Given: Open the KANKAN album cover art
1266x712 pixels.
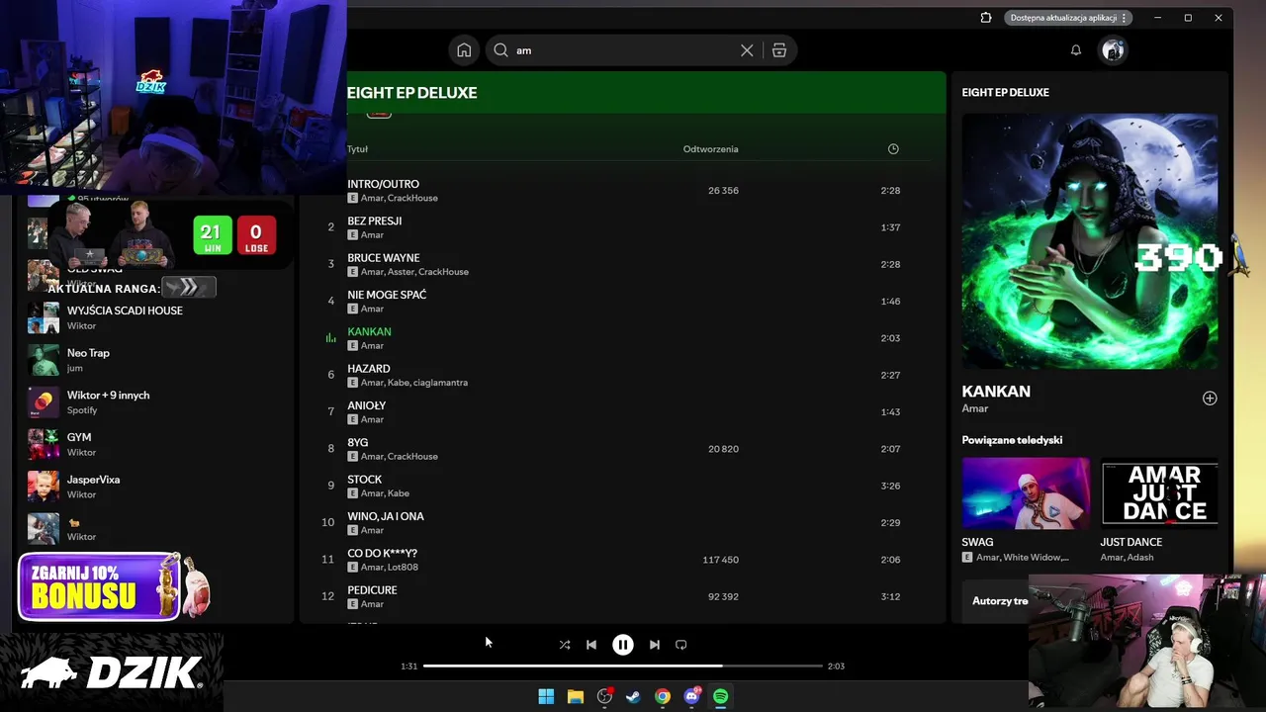Looking at the screenshot, I should click(1090, 241).
